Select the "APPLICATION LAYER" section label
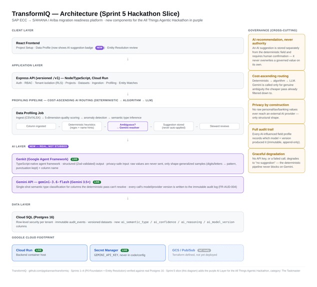317x287 pixels. 27,65
